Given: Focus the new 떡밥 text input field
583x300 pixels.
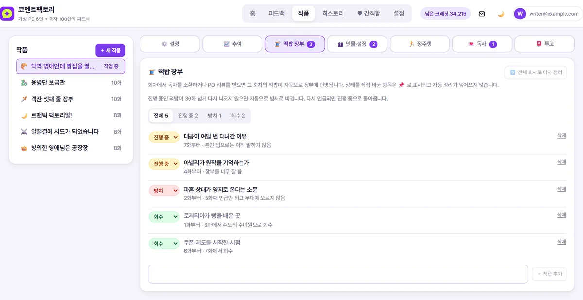Looking at the screenshot, I should coord(338,274).
